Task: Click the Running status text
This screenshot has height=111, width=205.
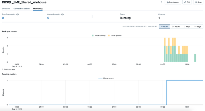Action: 125,18
